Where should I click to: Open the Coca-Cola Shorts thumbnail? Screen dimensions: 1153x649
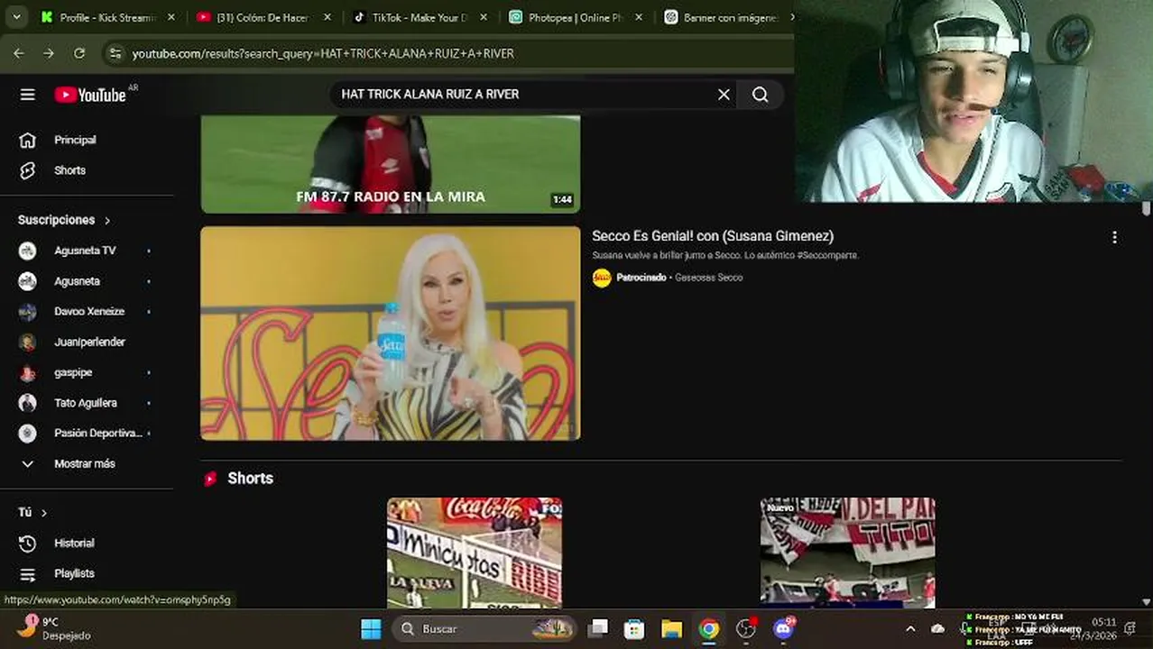point(475,553)
